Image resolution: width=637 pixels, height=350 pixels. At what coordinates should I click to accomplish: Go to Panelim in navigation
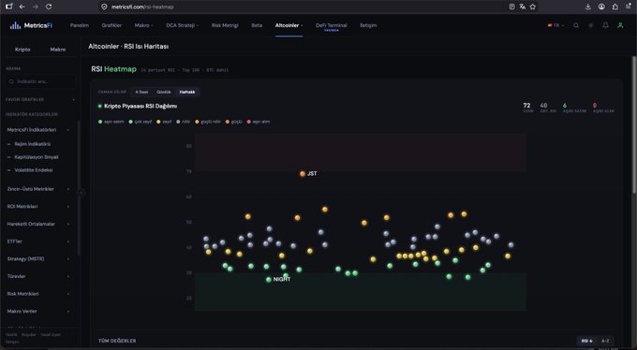coord(80,25)
